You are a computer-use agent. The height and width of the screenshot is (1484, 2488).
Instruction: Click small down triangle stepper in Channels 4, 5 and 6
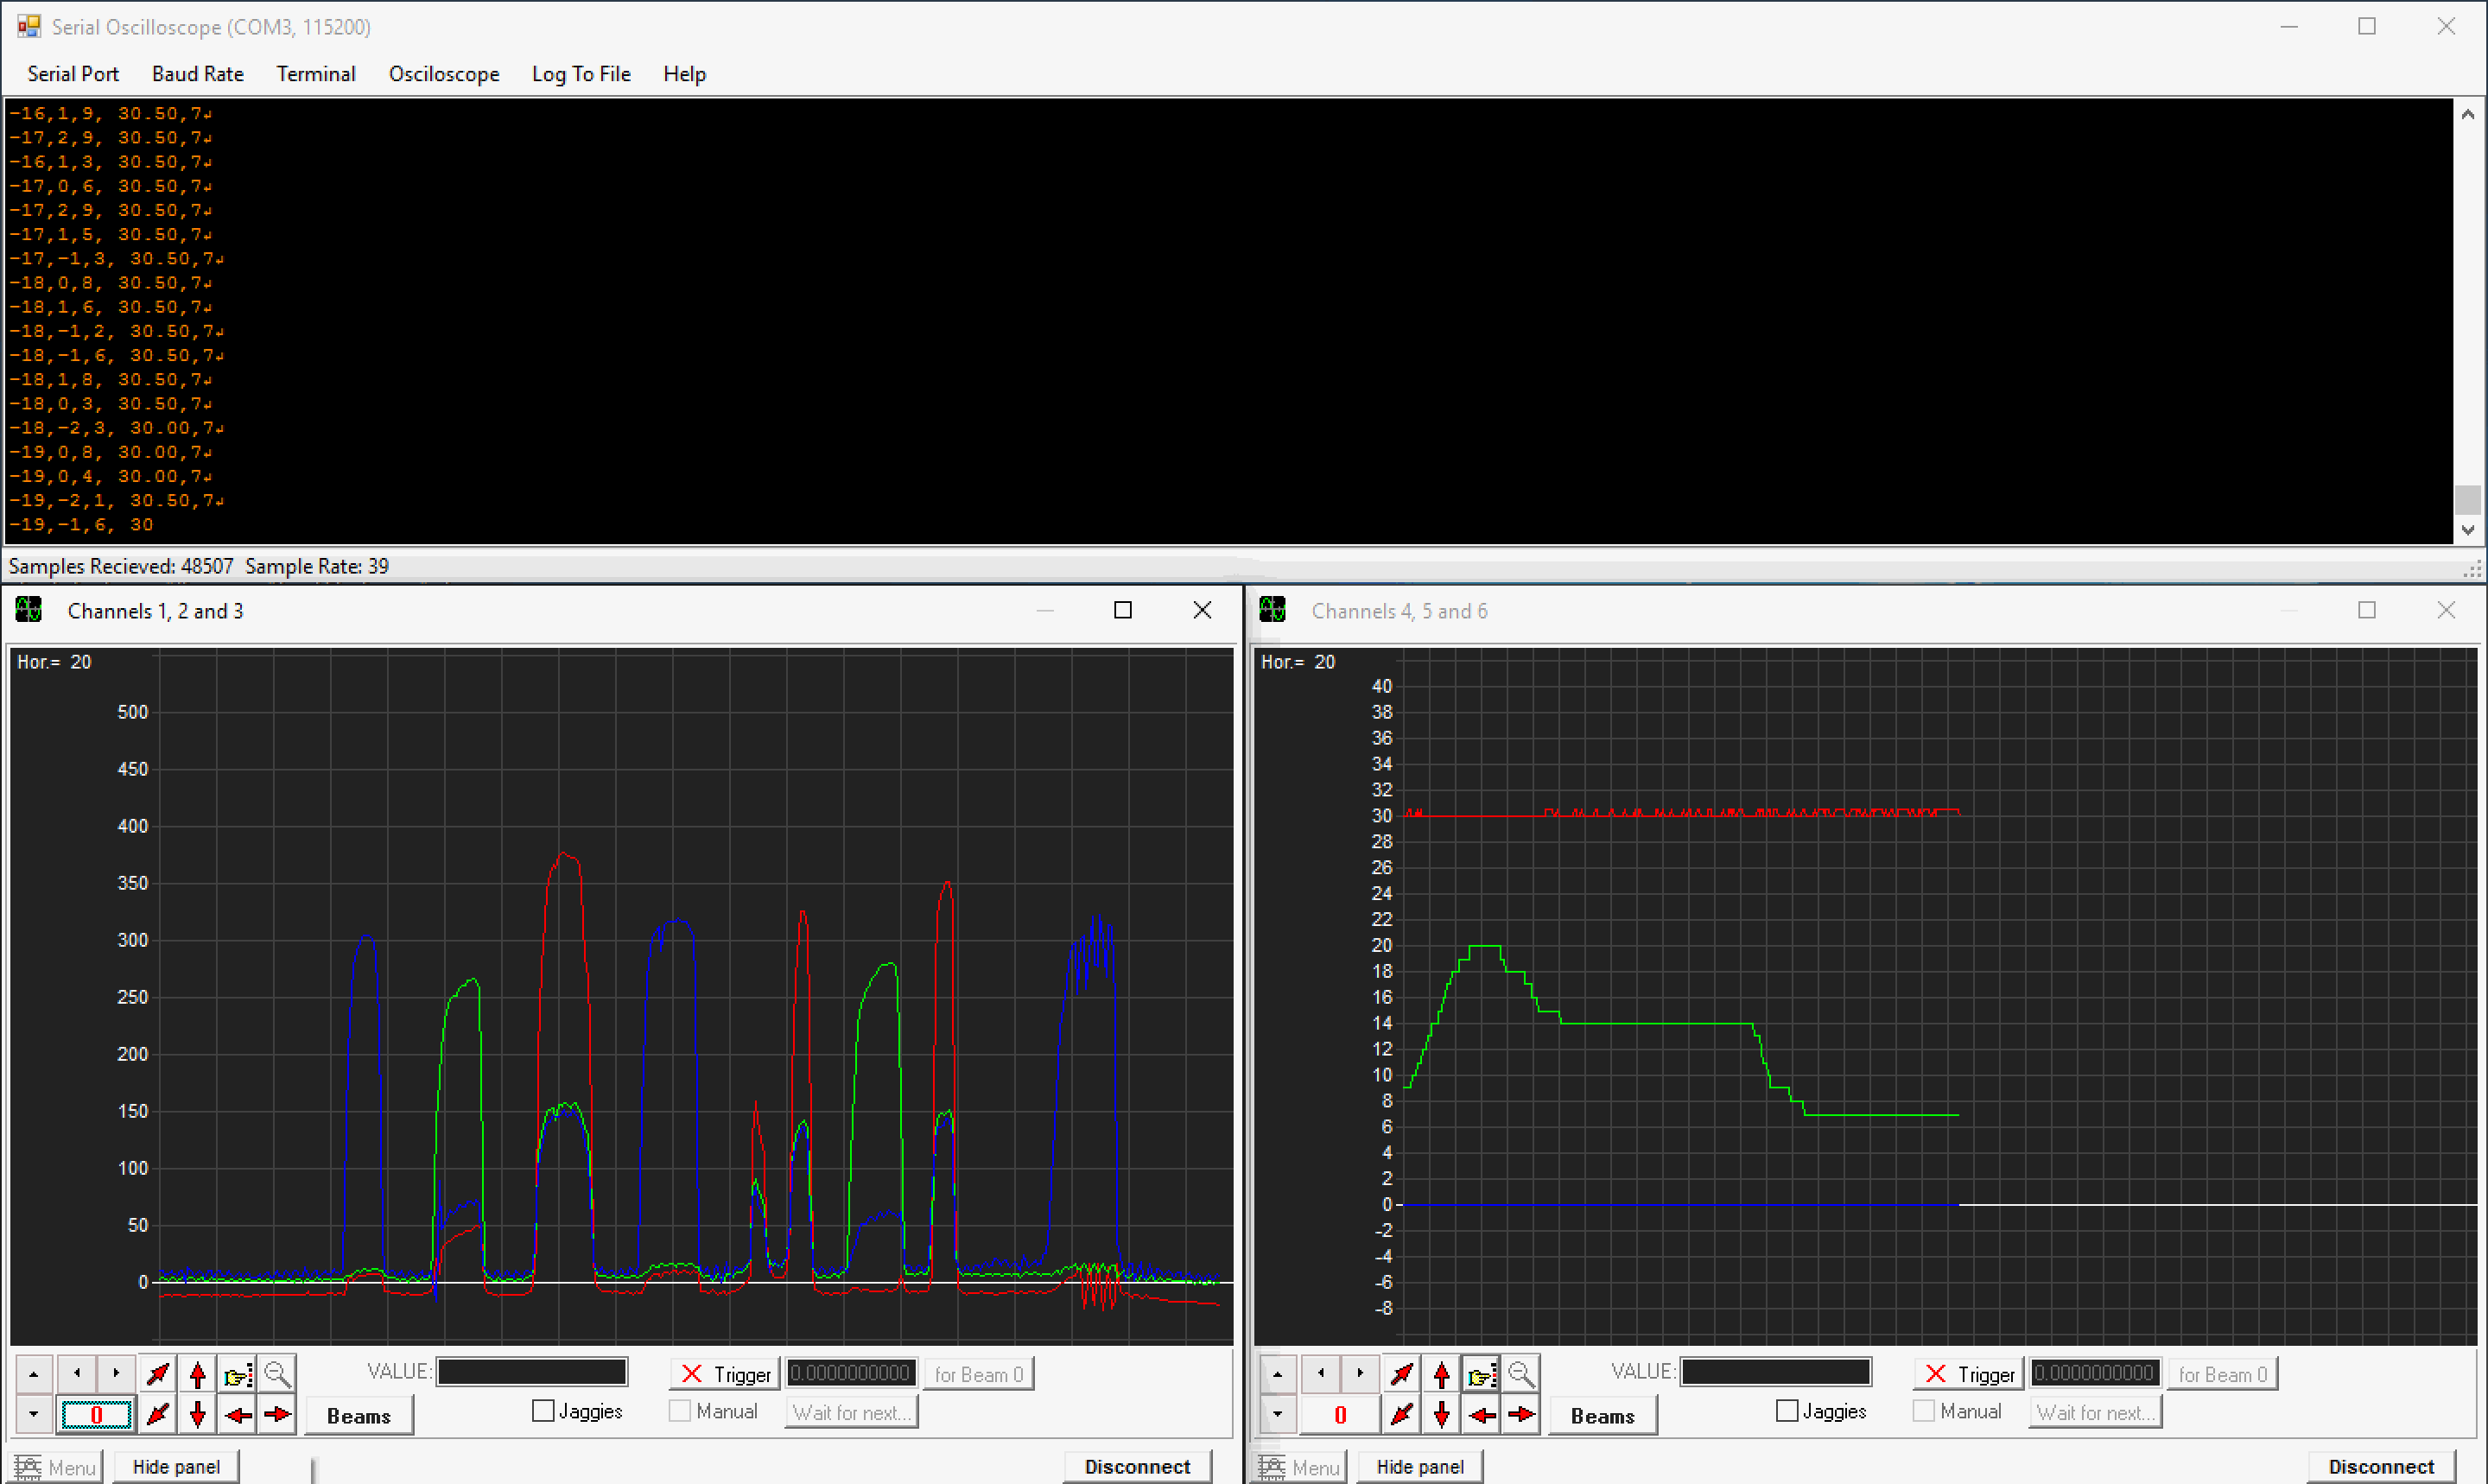point(1278,1415)
